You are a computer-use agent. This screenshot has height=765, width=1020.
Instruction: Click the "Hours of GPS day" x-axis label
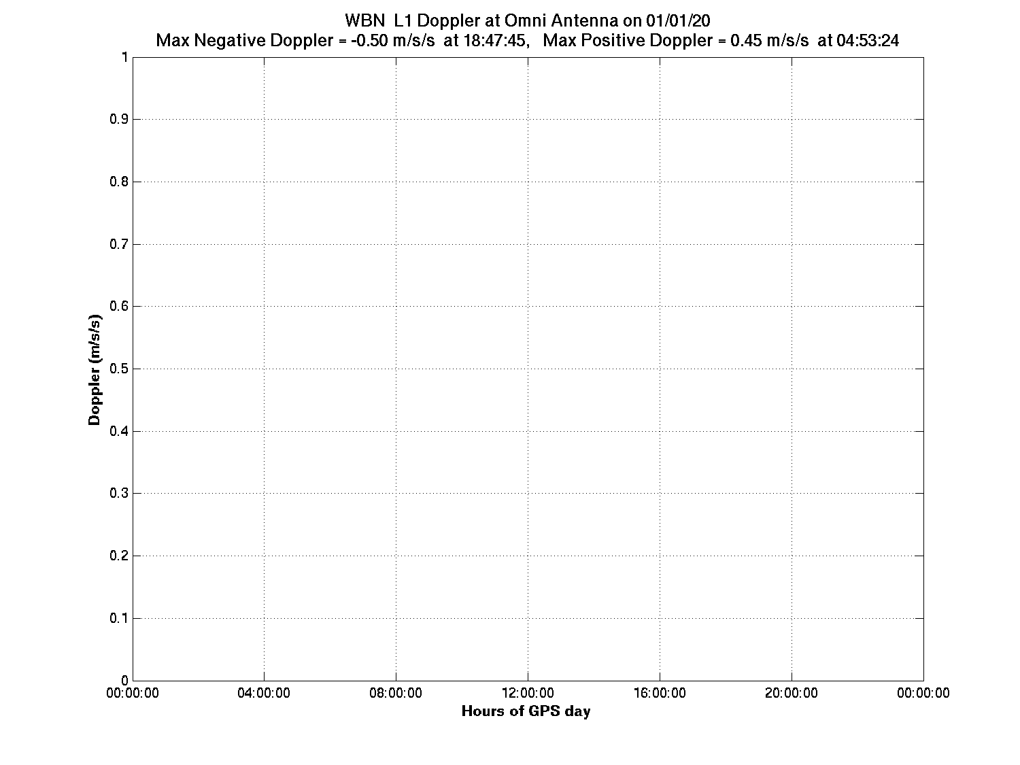526,711
